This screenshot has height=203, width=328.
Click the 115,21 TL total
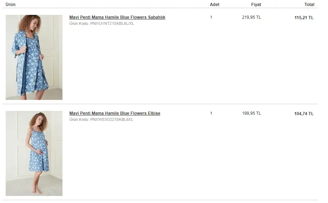tap(304, 18)
